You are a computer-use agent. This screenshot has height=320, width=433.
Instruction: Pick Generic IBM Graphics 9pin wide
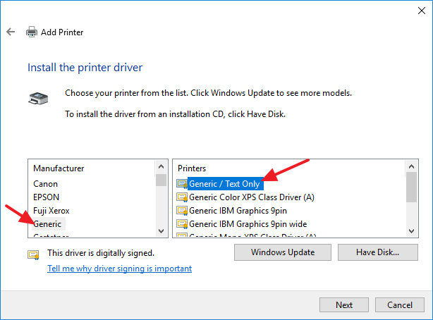pos(248,224)
